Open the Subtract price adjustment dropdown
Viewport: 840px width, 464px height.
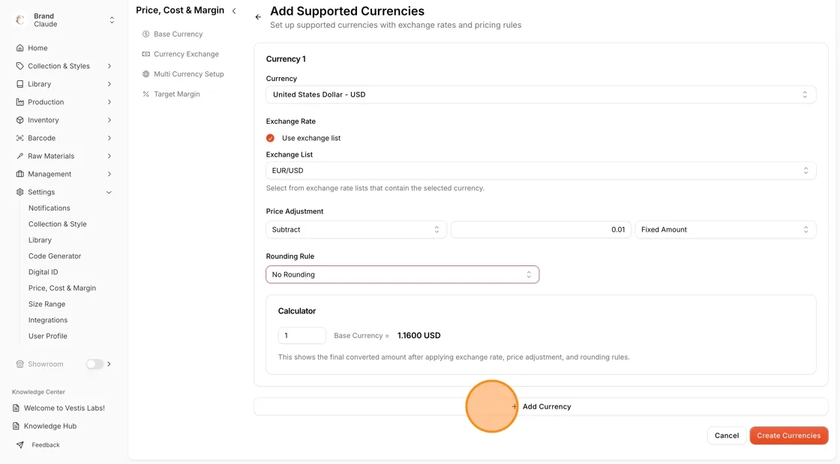click(x=355, y=229)
